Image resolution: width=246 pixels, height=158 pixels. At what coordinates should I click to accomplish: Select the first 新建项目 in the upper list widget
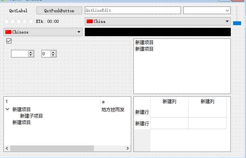point(144,42)
